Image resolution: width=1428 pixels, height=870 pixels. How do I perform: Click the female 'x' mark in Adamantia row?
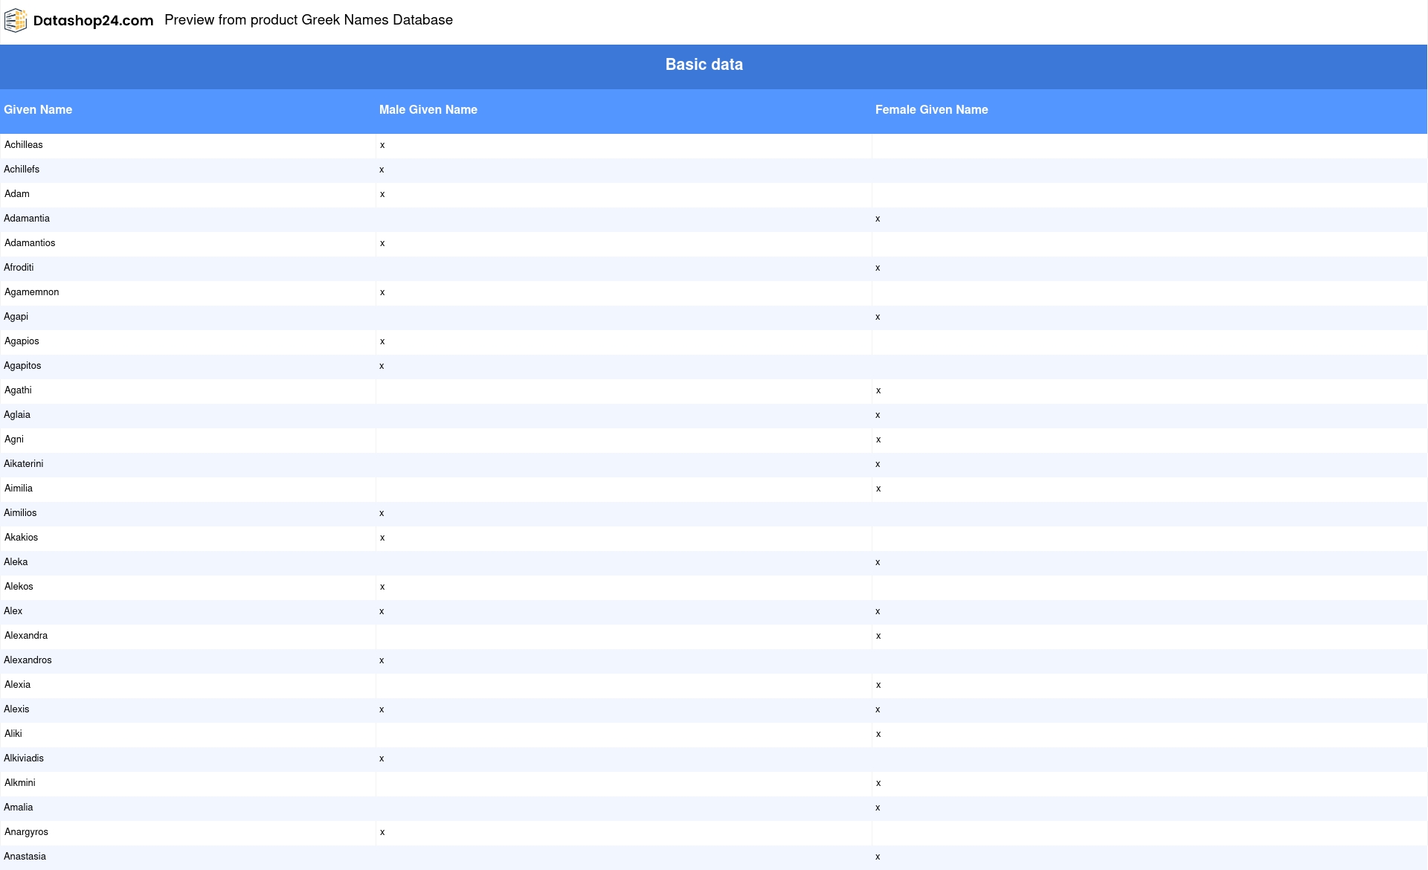pyautogui.click(x=878, y=219)
